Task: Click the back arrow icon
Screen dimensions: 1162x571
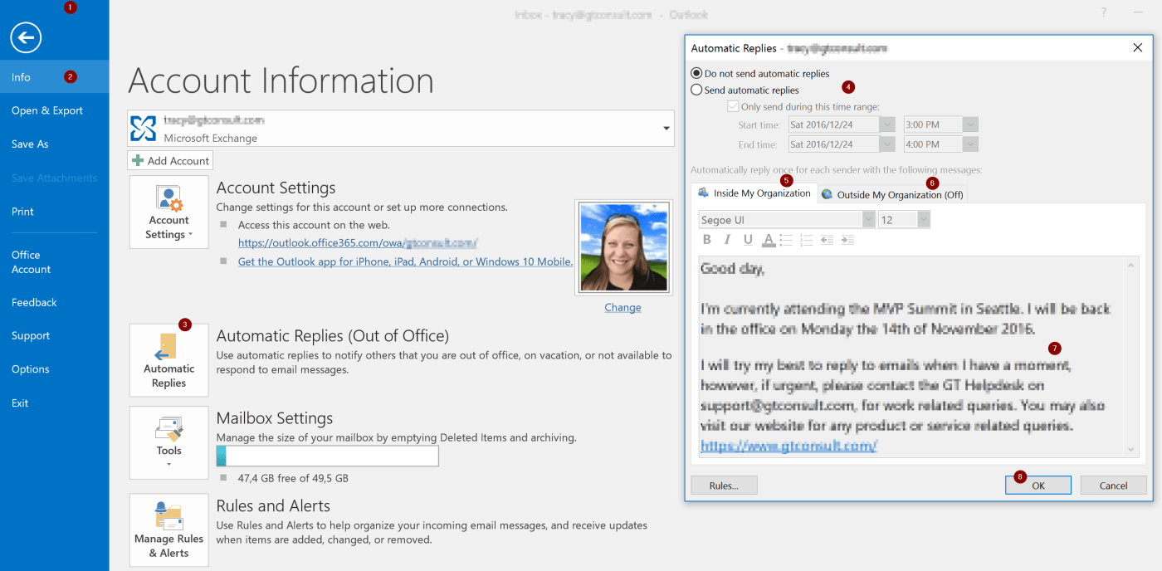Action: point(27,37)
